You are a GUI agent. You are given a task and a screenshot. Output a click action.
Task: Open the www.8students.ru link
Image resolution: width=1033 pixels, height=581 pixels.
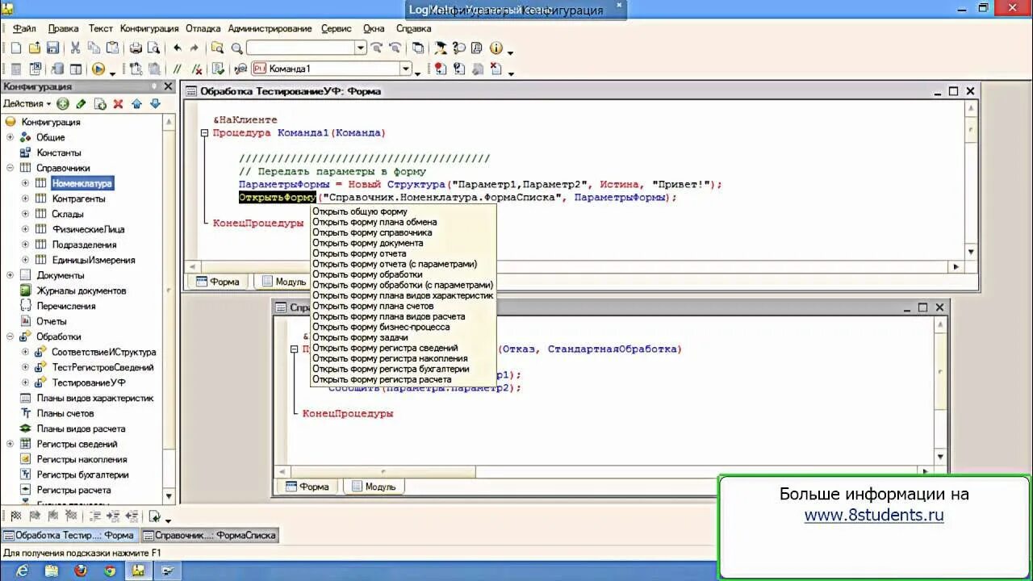(874, 515)
